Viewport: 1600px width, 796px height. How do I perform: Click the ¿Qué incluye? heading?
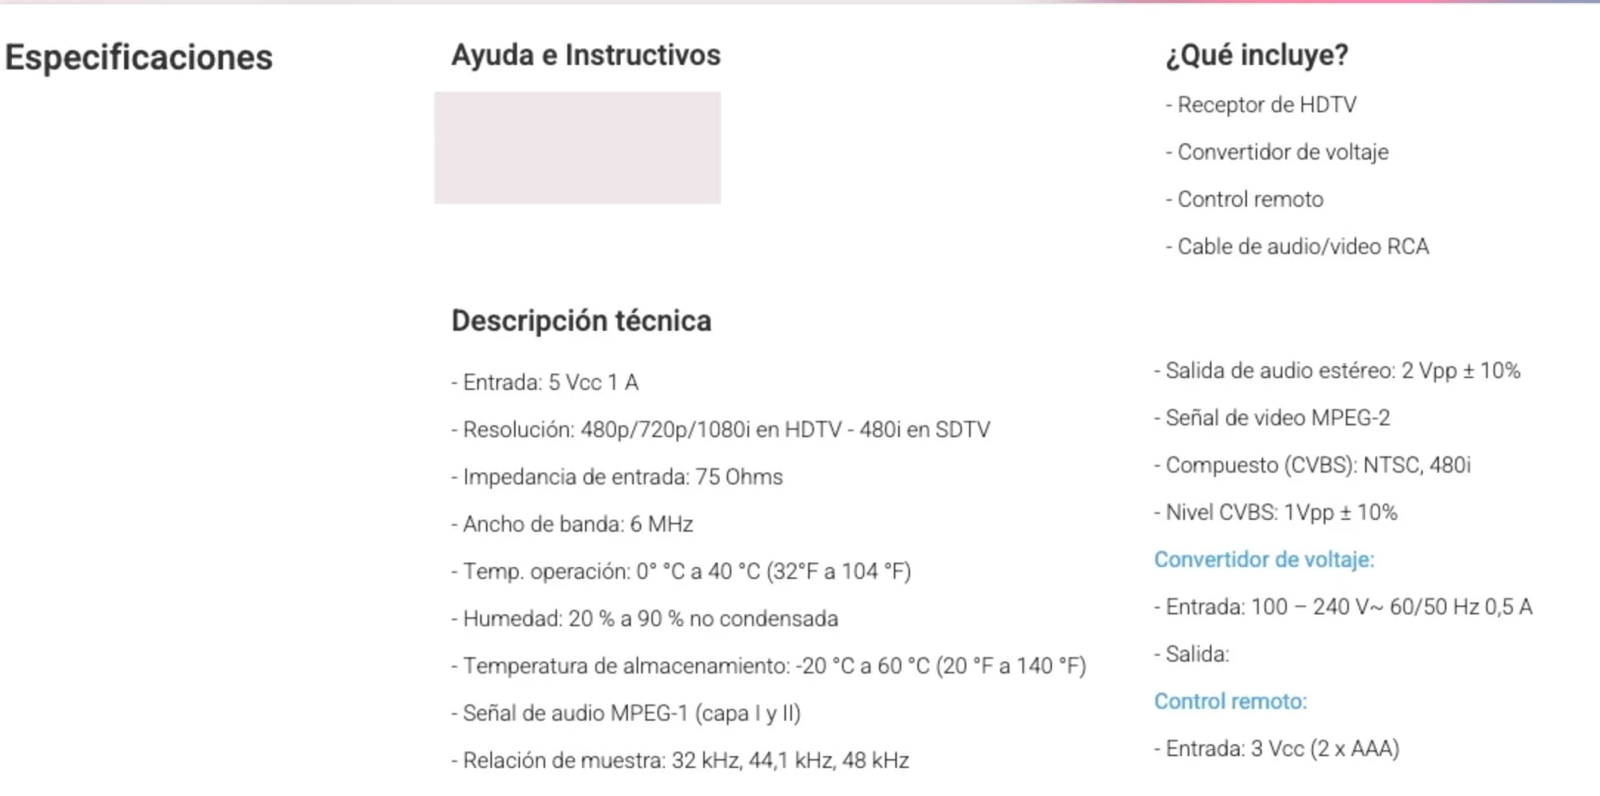point(1257,55)
